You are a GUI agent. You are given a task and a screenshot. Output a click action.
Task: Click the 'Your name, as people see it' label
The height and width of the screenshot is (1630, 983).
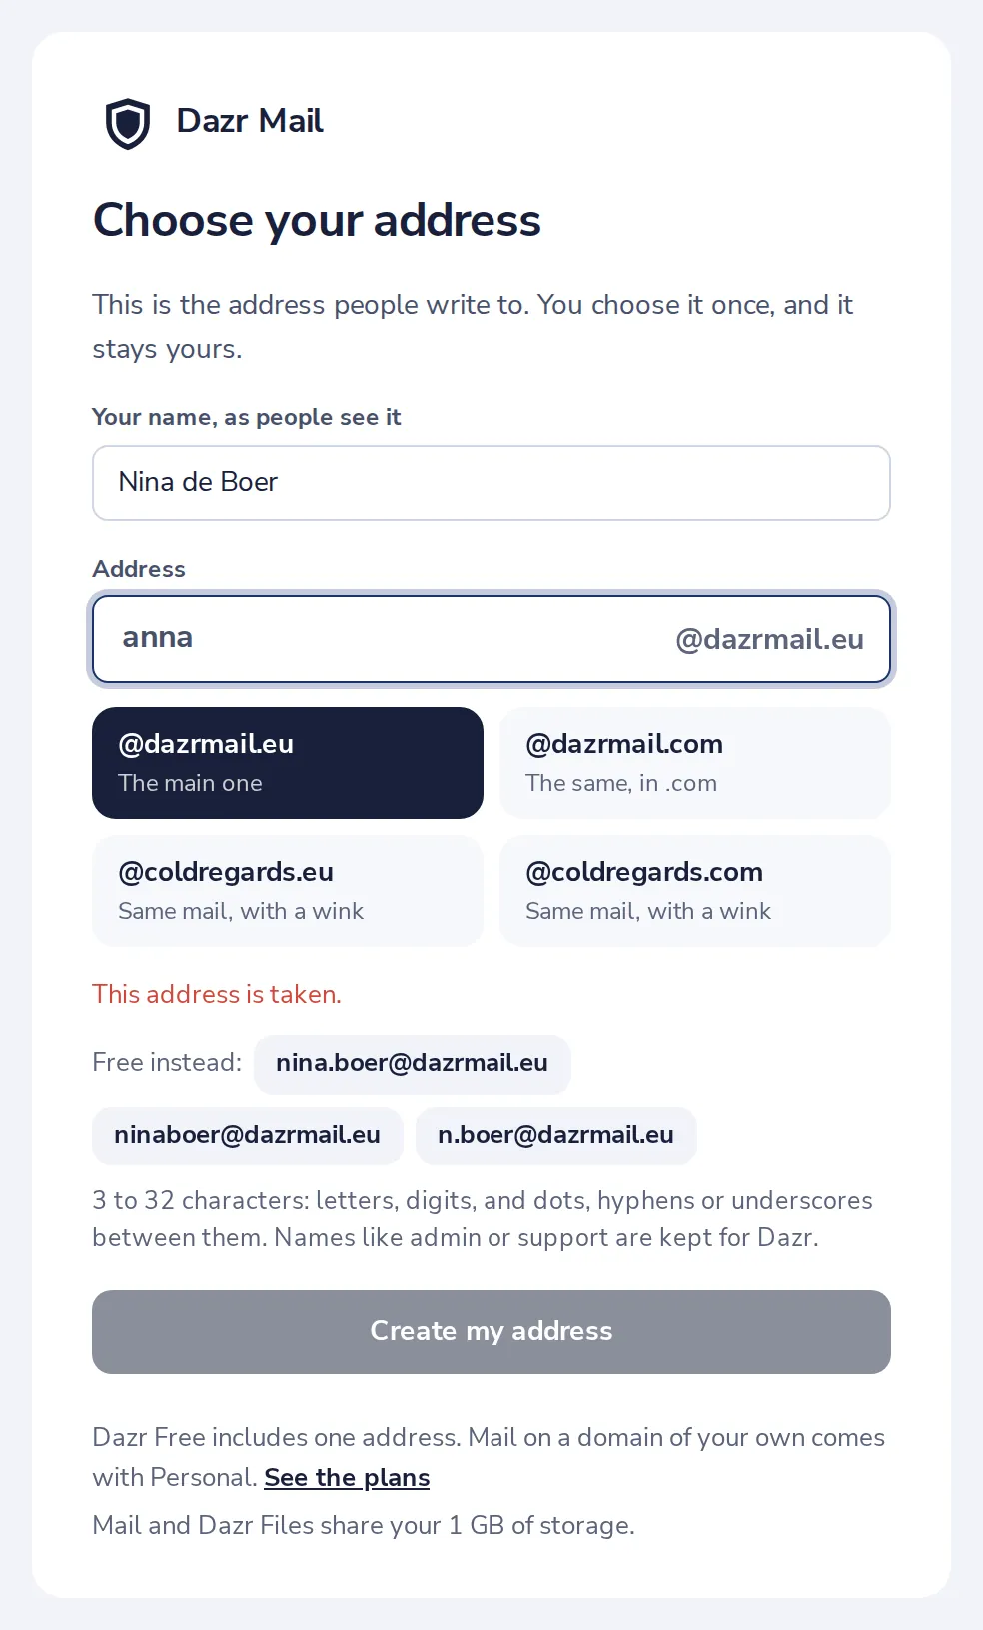(247, 417)
